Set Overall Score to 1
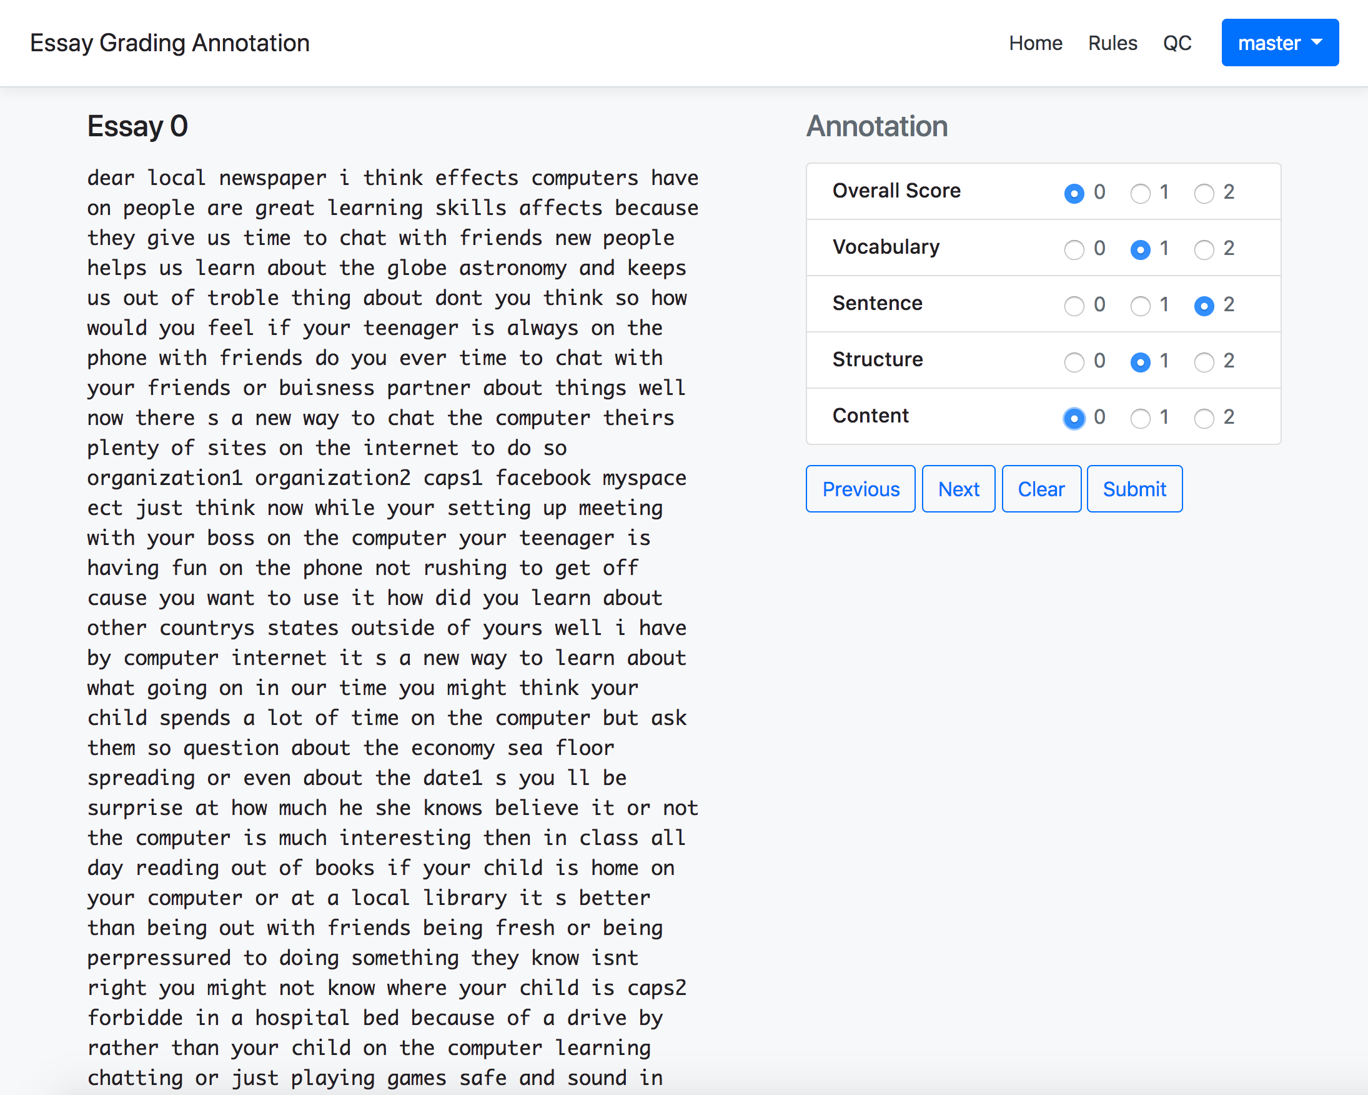The width and height of the screenshot is (1368, 1095). point(1140,194)
